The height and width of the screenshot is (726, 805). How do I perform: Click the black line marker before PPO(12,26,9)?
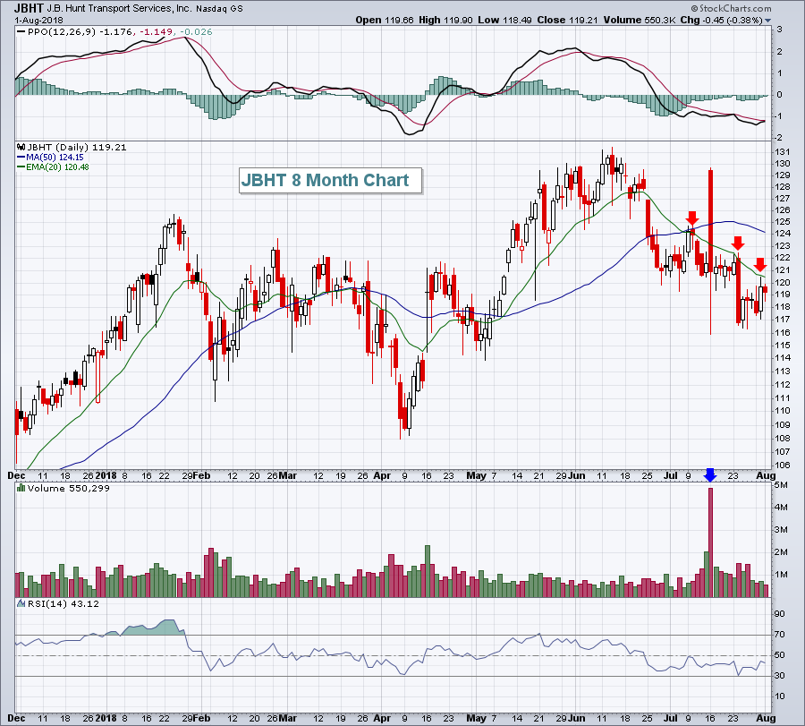[x=21, y=32]
